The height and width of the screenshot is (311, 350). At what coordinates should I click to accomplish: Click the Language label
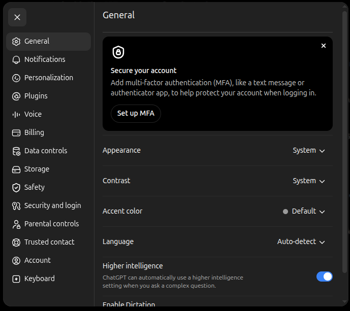click(x=118, y=242)
